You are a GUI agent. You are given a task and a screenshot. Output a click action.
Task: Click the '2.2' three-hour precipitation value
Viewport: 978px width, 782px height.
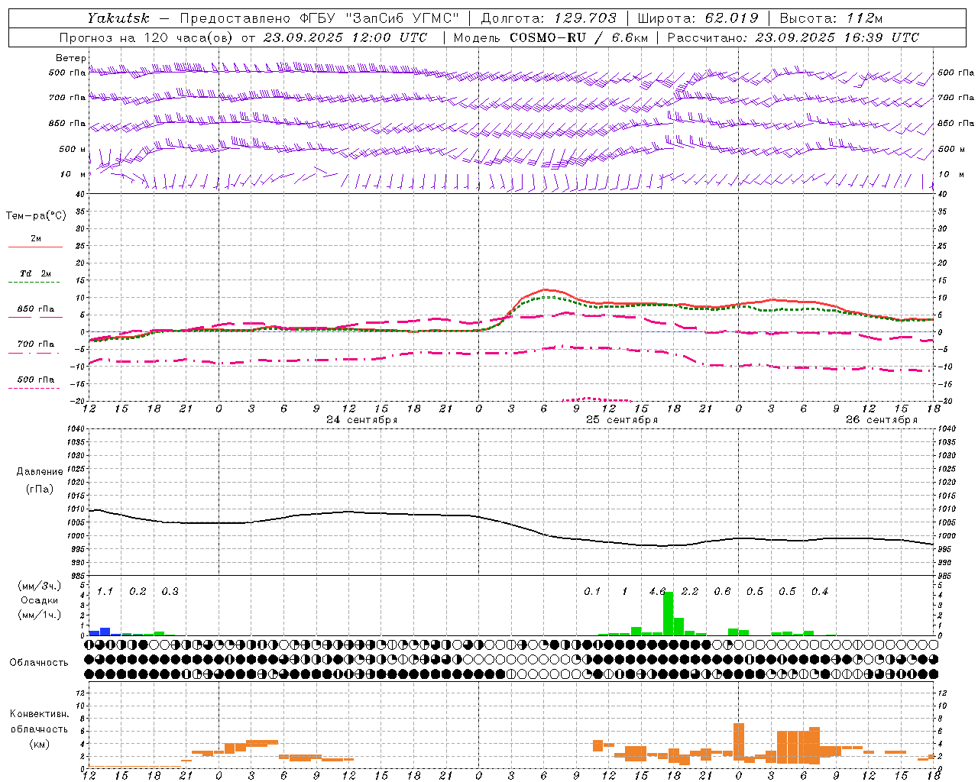pyautogui.click(x=689, y=592)
